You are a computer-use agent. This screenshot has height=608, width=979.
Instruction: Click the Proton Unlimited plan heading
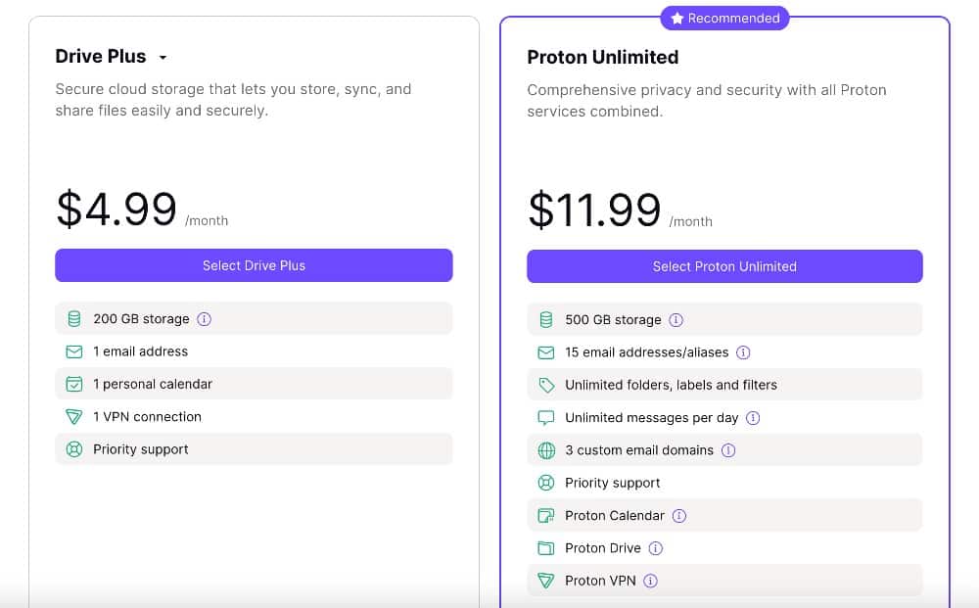click(602, 57)
